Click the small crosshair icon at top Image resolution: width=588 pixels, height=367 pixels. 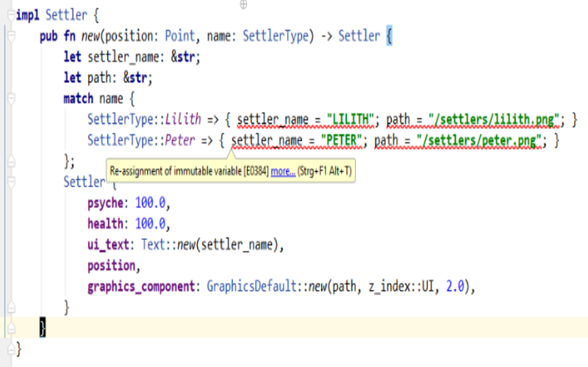point(243,4)
